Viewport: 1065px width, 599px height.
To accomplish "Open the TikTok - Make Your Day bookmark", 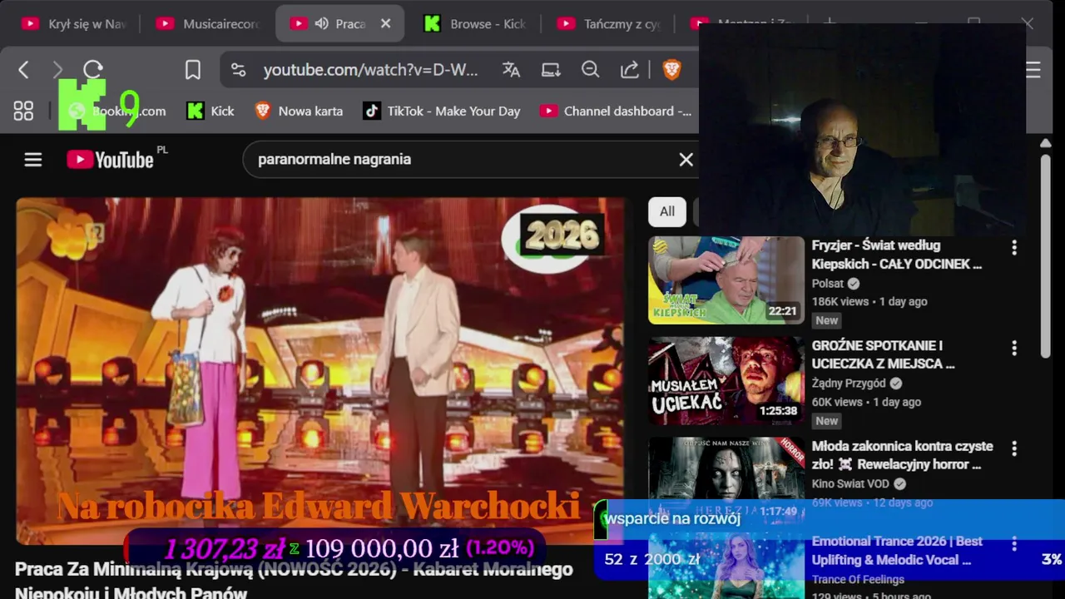I will [442, 111].
